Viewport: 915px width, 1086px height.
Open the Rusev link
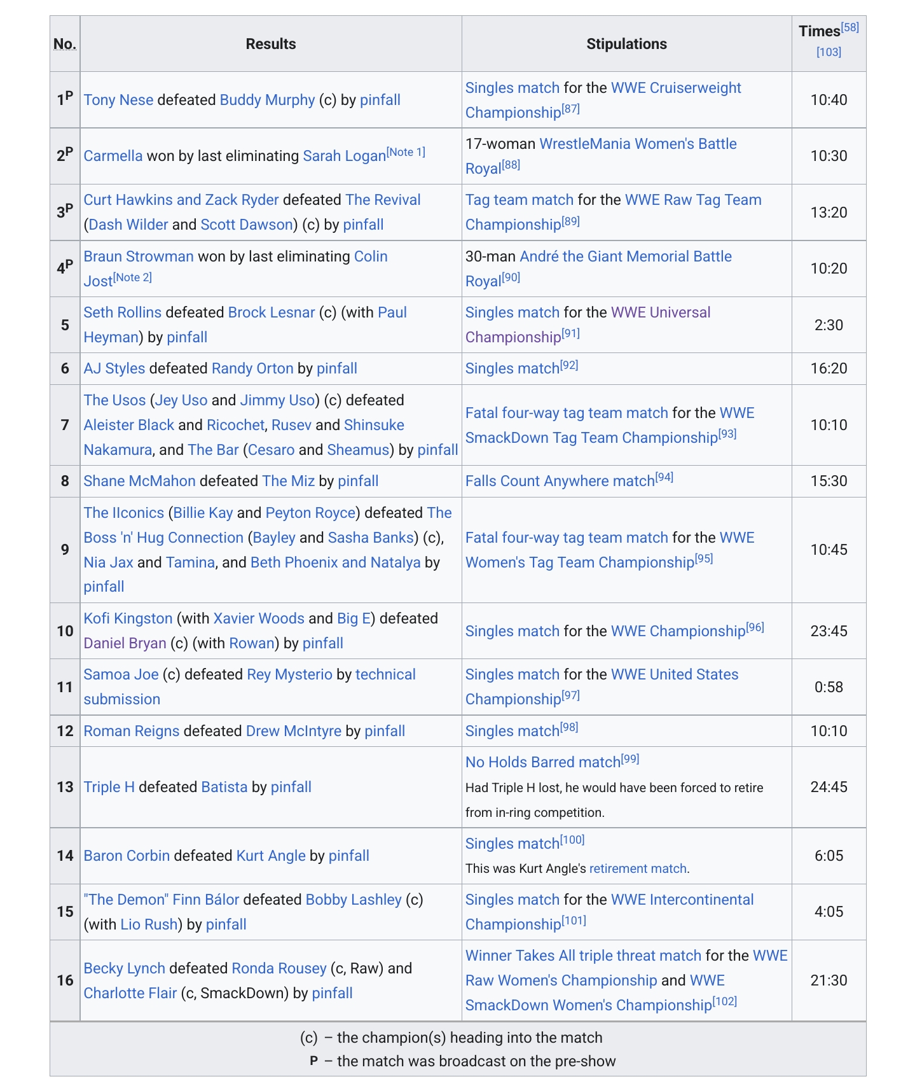[291, 425]
